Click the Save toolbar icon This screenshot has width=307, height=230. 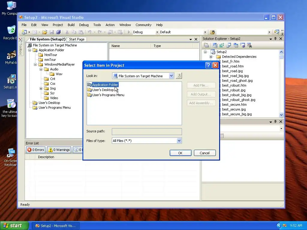52,32
